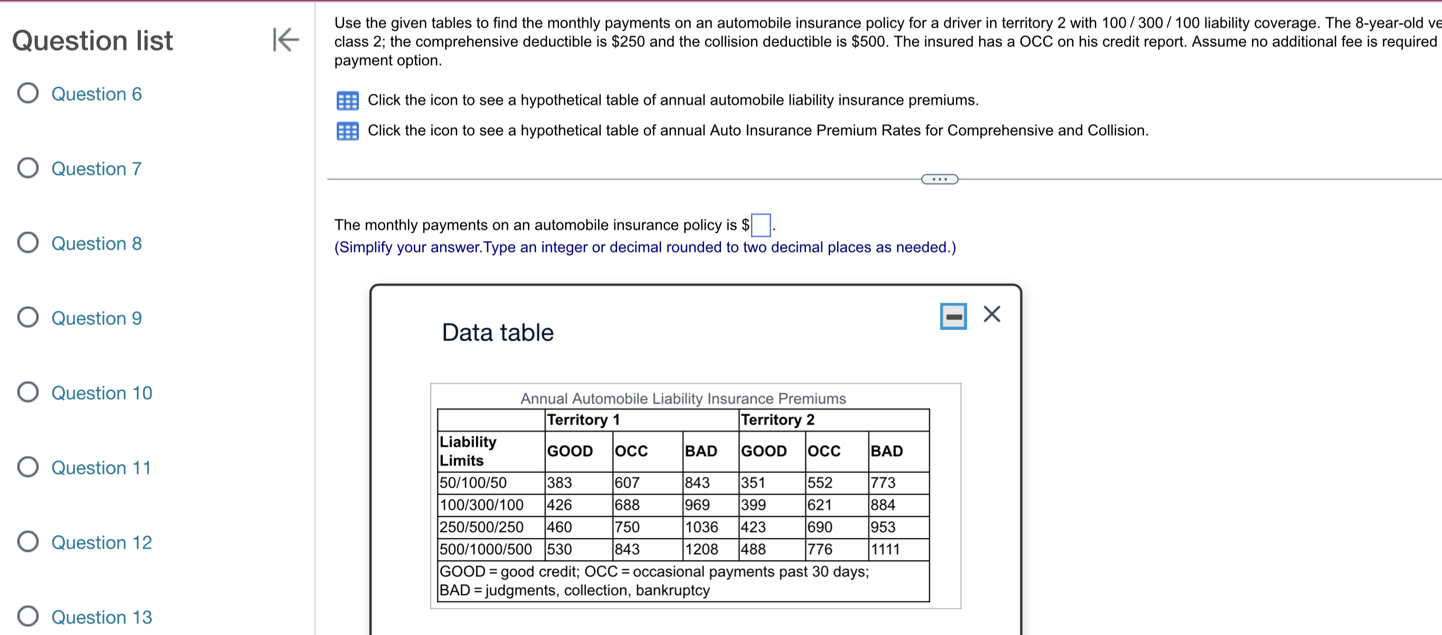
Task: Go to Question 11
Action: click(100, 467)
